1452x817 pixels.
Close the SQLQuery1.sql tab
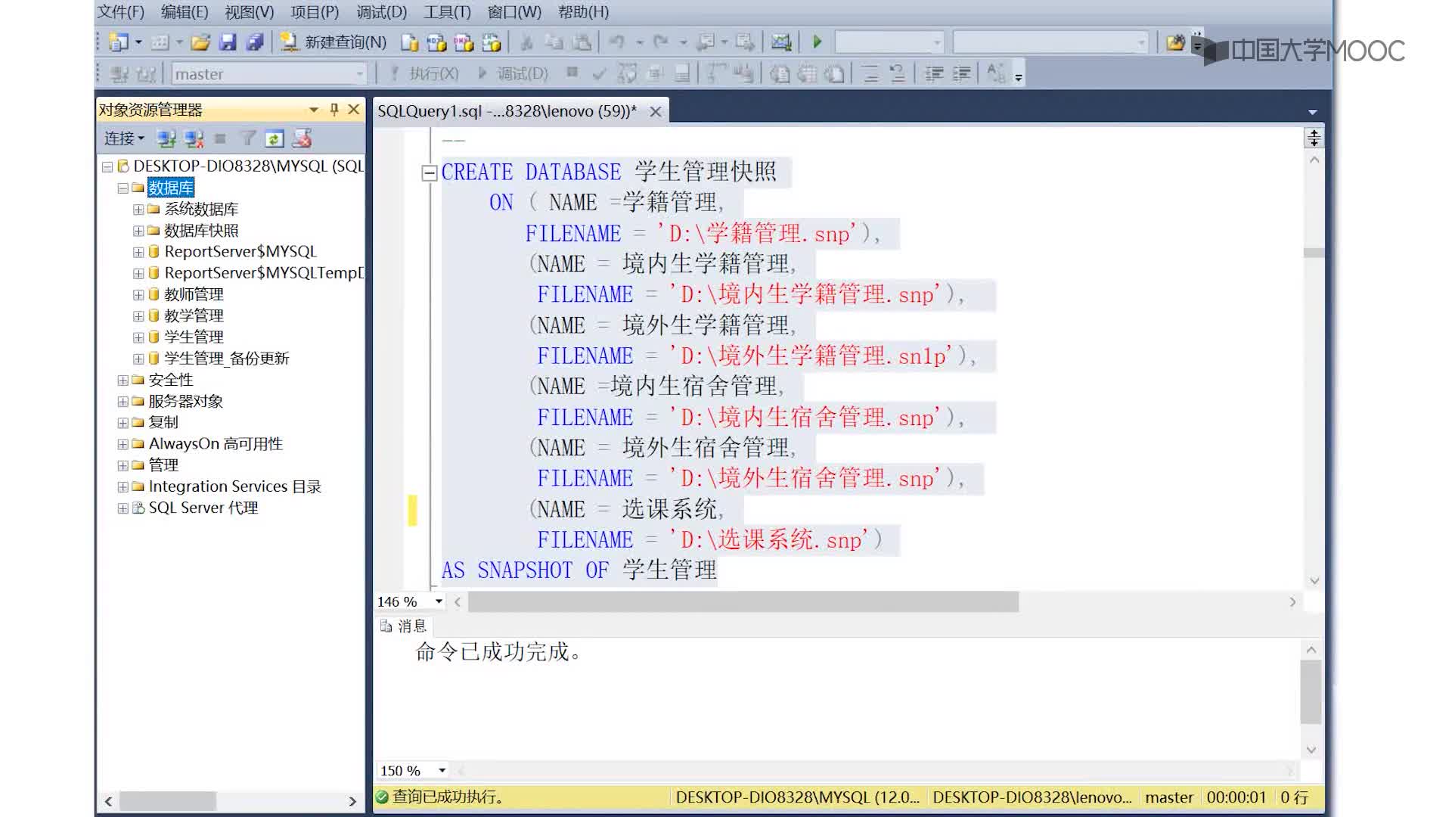(656, 112)
